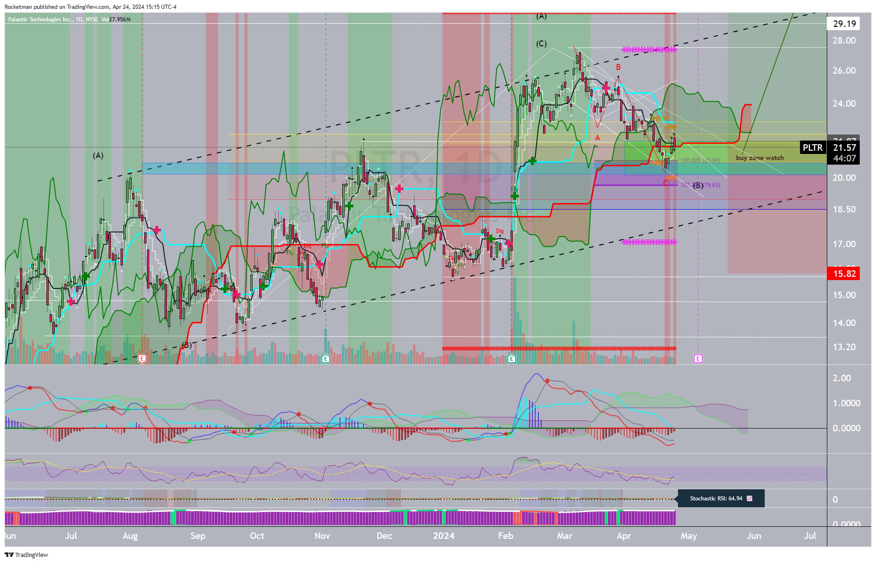Click the green earnings E marker near Feb
This screenshot has height=563, width=876.
coord(512,358)
